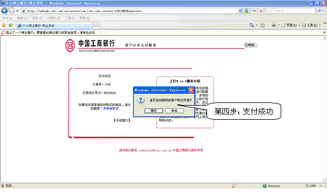
Task: Open the Favorites star icon
Action: 4,25
